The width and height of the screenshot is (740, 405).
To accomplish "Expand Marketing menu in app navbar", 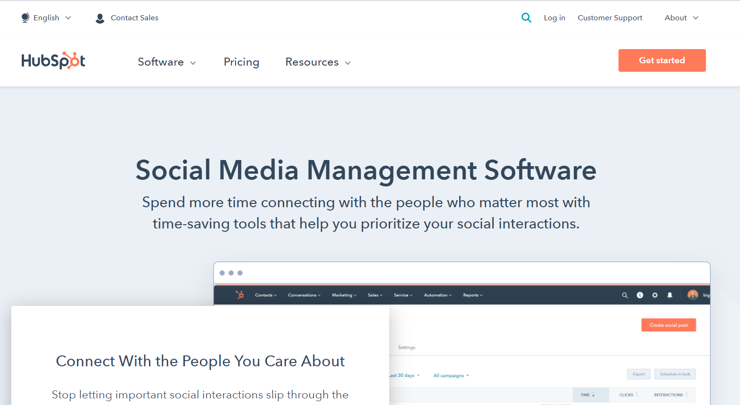I will (x=344, y=295).
